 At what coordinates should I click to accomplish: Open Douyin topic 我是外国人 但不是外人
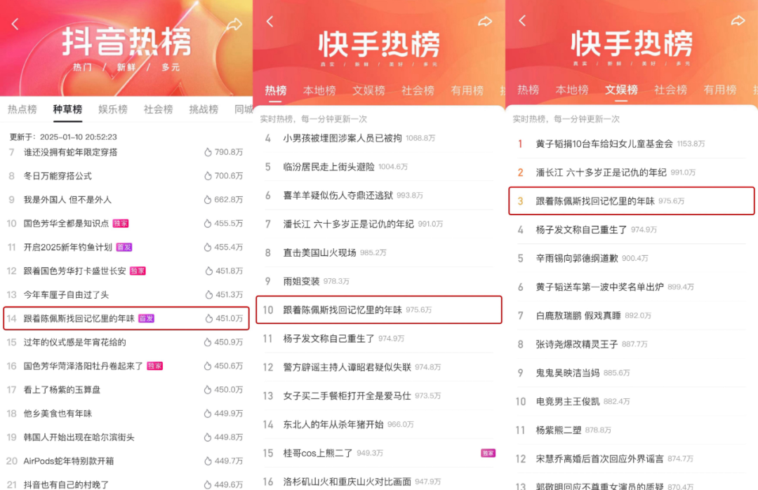coord(67,199)
